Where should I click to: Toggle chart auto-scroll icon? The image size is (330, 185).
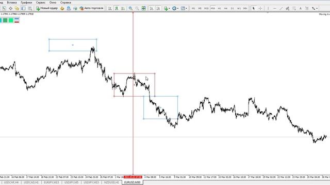click(152, 8)
